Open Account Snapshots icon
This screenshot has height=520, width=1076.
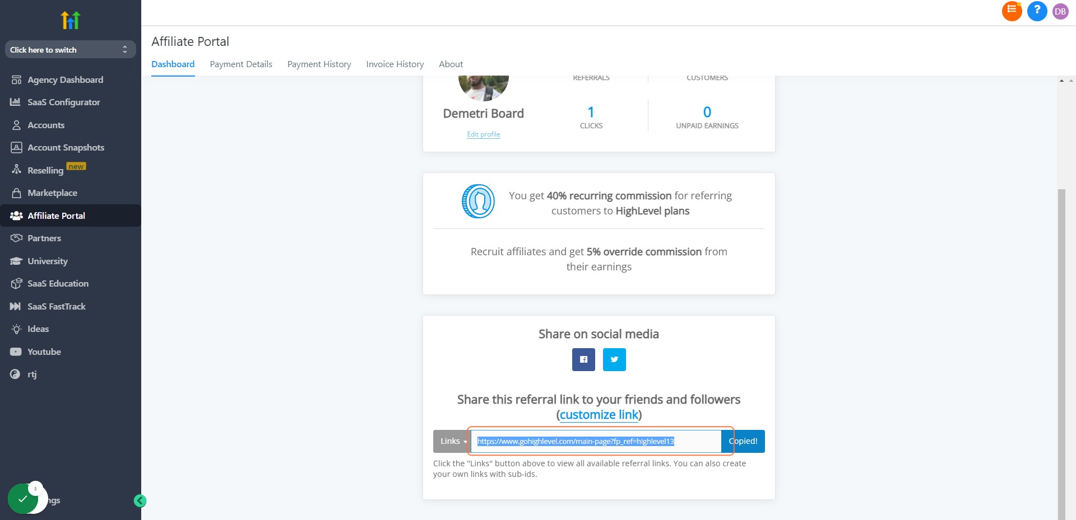16,147
